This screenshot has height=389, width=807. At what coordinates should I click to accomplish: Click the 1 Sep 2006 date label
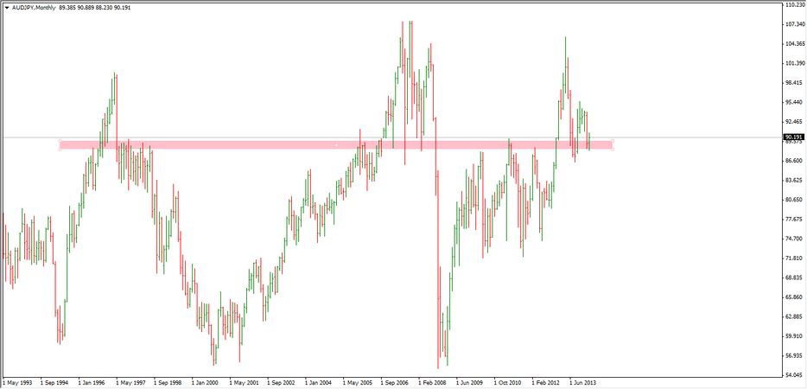click(x=398, y=381)
